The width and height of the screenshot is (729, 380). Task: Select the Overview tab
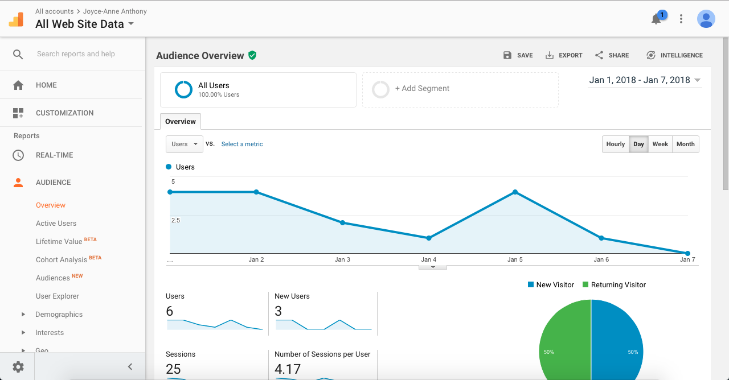pos(181,121)
